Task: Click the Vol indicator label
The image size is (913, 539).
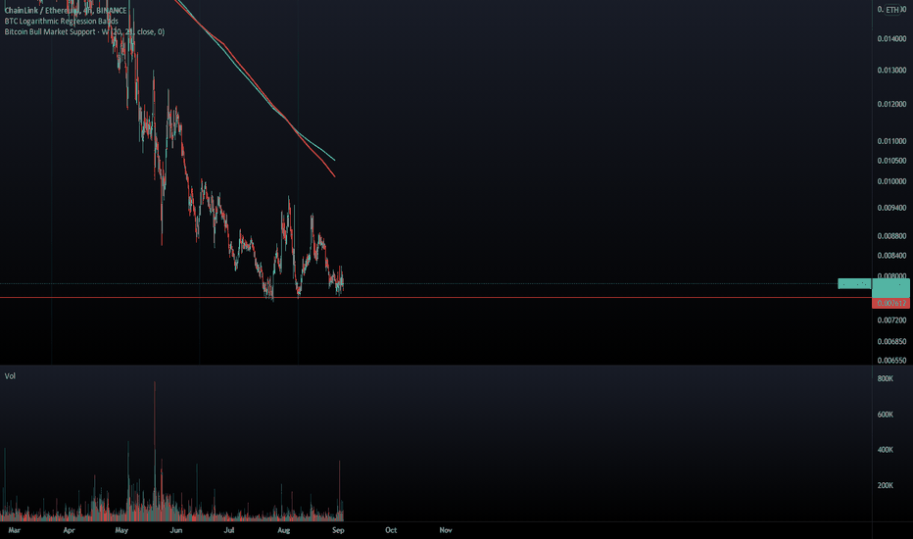Action: tap(10, 376)
